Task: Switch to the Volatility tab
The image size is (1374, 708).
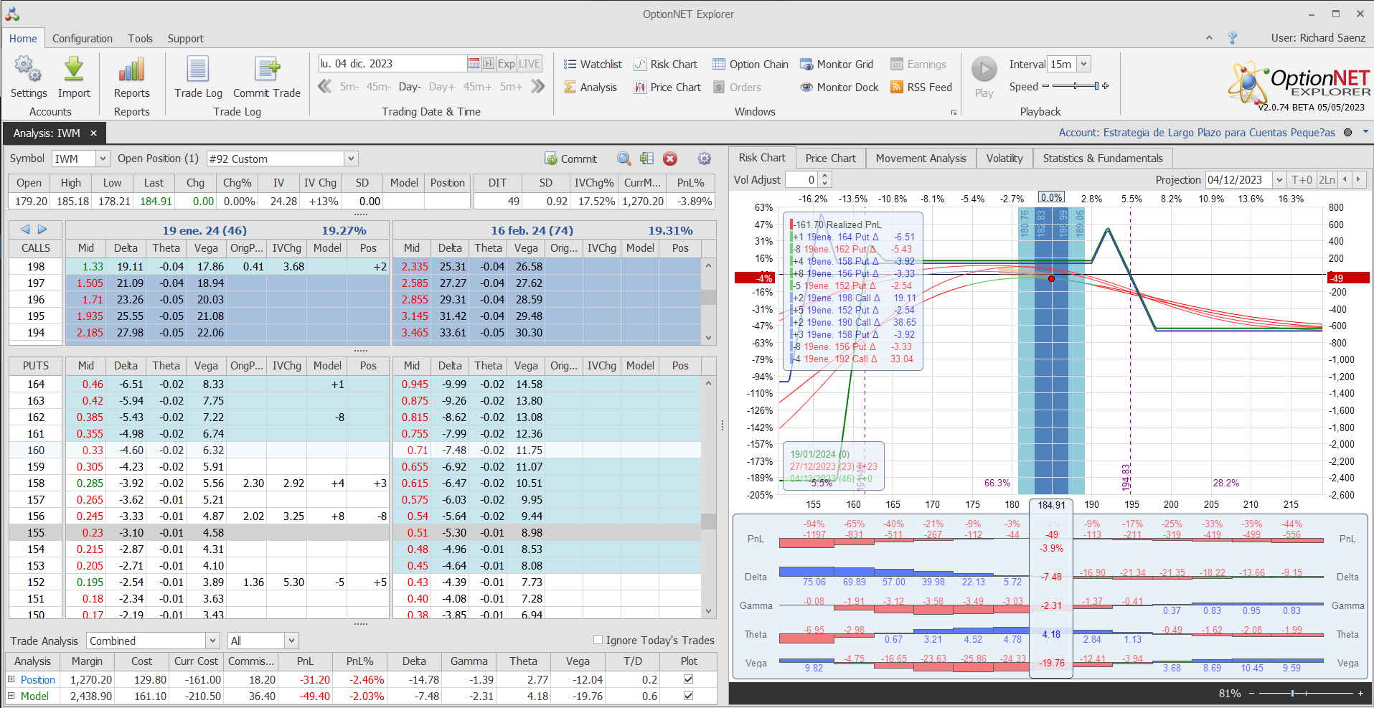Action: [1004, 158]
